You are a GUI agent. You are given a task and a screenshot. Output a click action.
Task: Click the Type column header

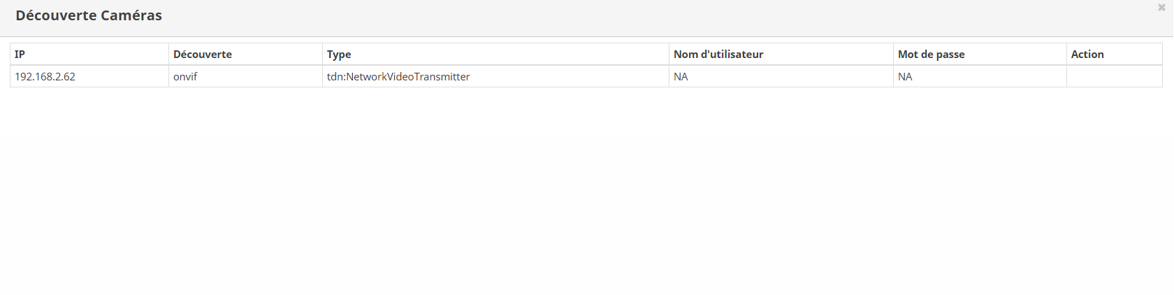[339, 55]
